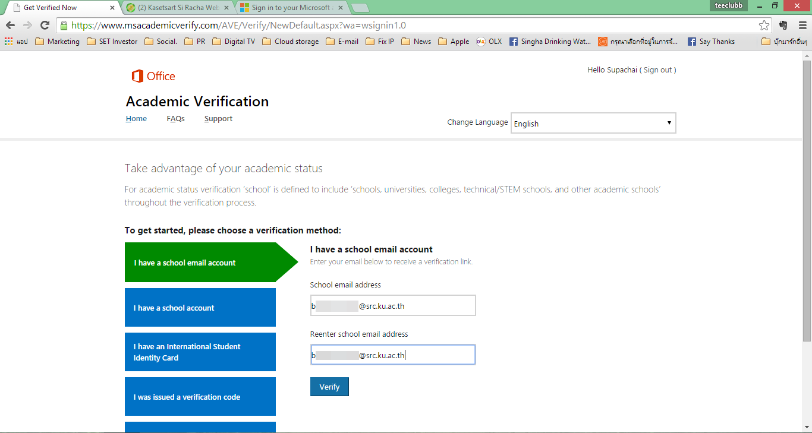Image resolution: width=812 pixels, height=433 pixels.
Task: Reload the page with the refresh icon
Action: click(x=45, y=26)
